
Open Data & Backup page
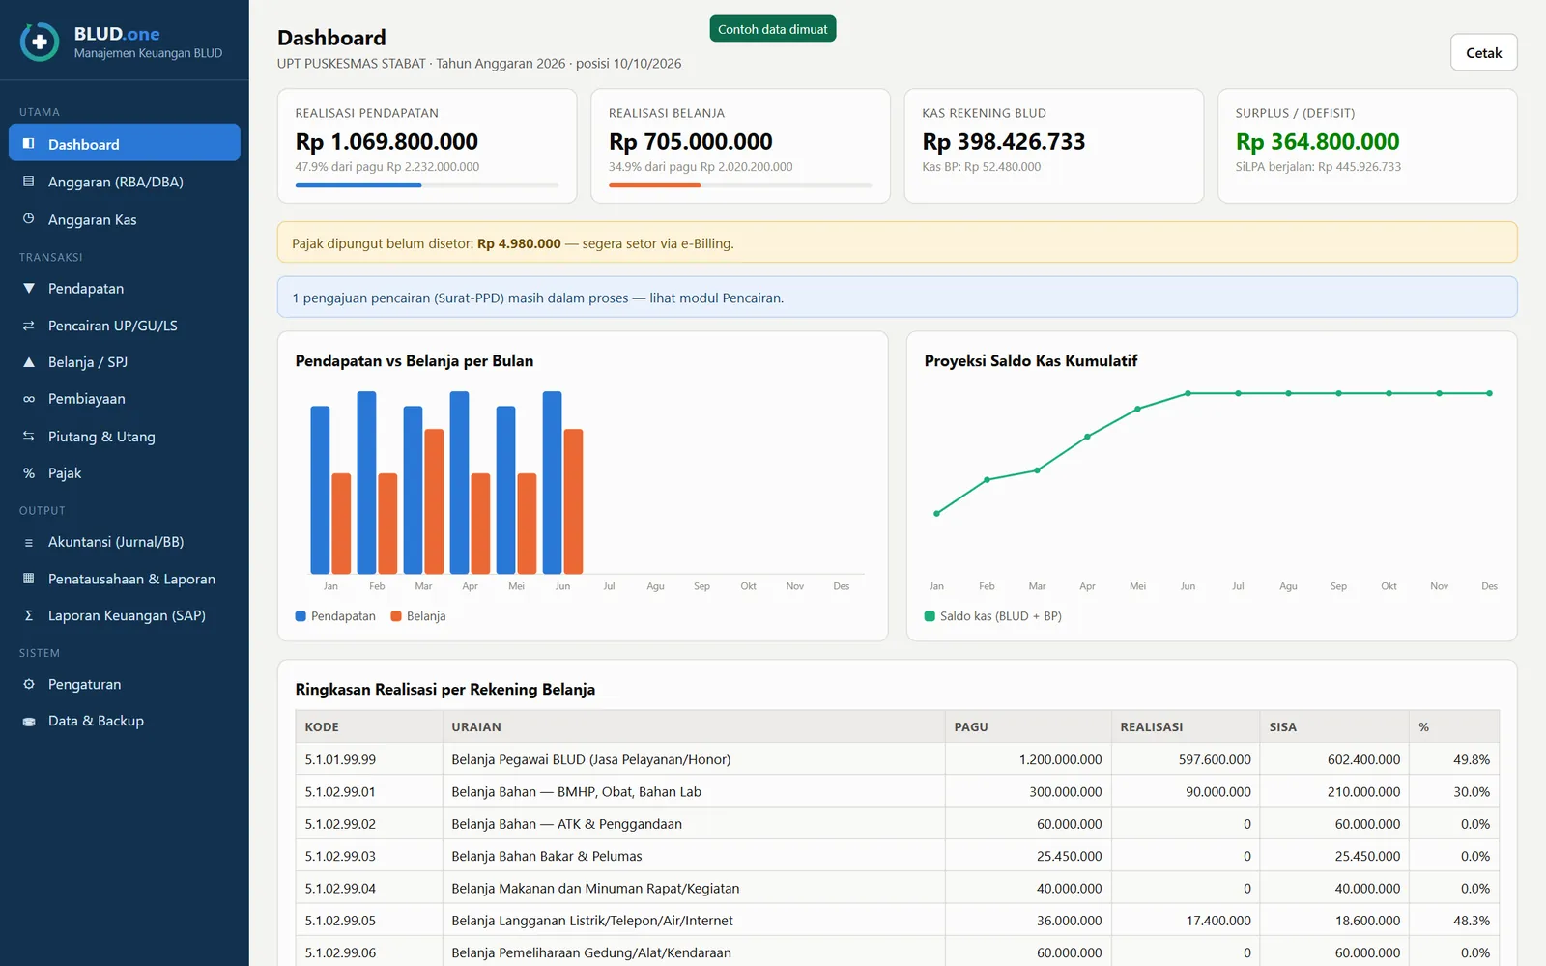(x=125, y=721)
